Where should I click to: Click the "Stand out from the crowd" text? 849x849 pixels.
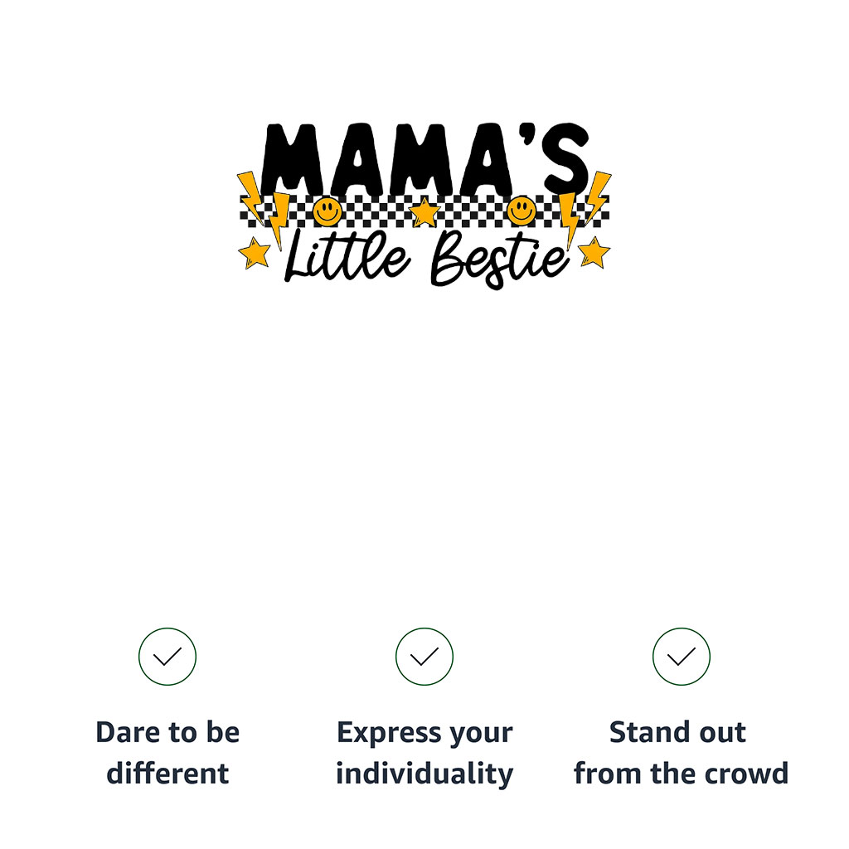681,753
